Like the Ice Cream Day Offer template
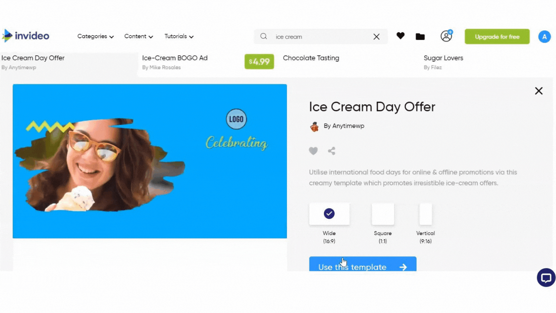Image resolution: width=556 pixels, height=313 pixels. [313, 151]
